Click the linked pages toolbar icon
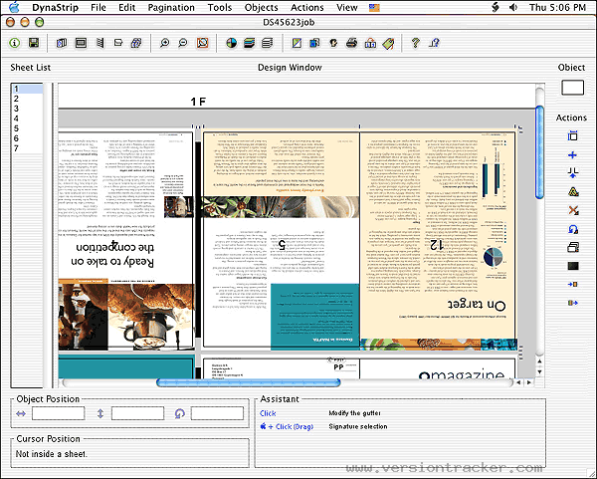597x479 pixels. (x=136, y=43)
